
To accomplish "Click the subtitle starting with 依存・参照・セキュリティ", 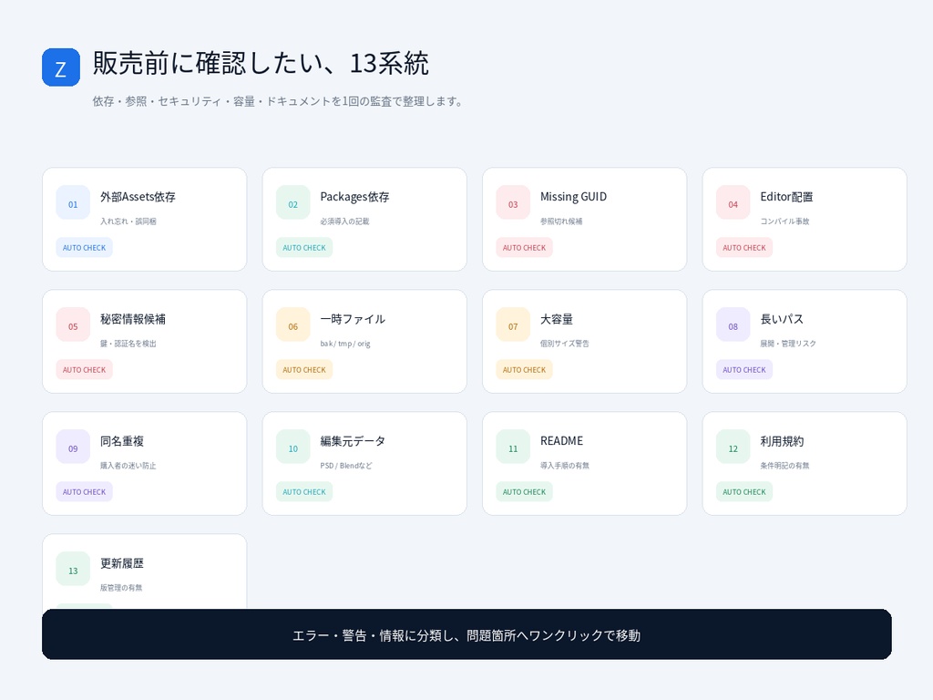I will pos(279,101).
